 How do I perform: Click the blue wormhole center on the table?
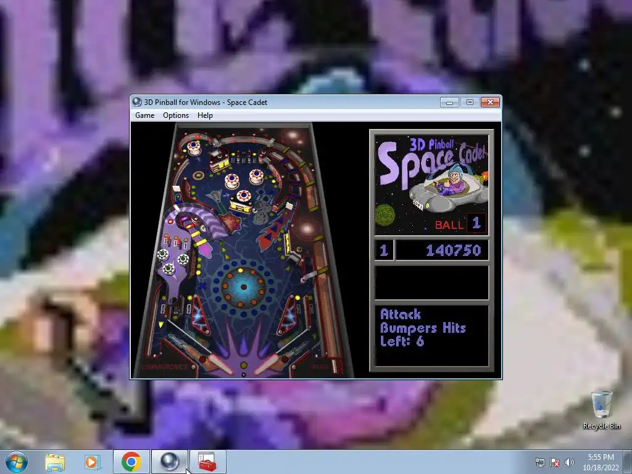(x=243, y=287)
